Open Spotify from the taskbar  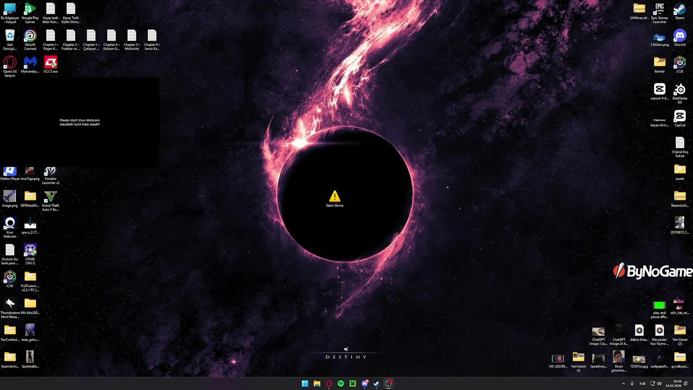[x=341, y=383]
